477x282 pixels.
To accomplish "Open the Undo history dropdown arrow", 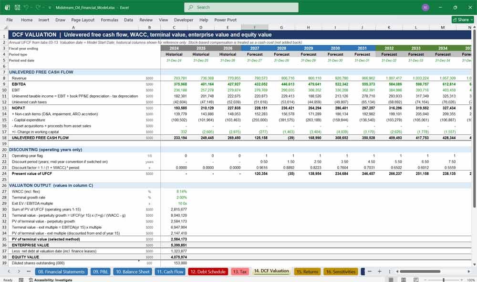I will click(31, 7).
